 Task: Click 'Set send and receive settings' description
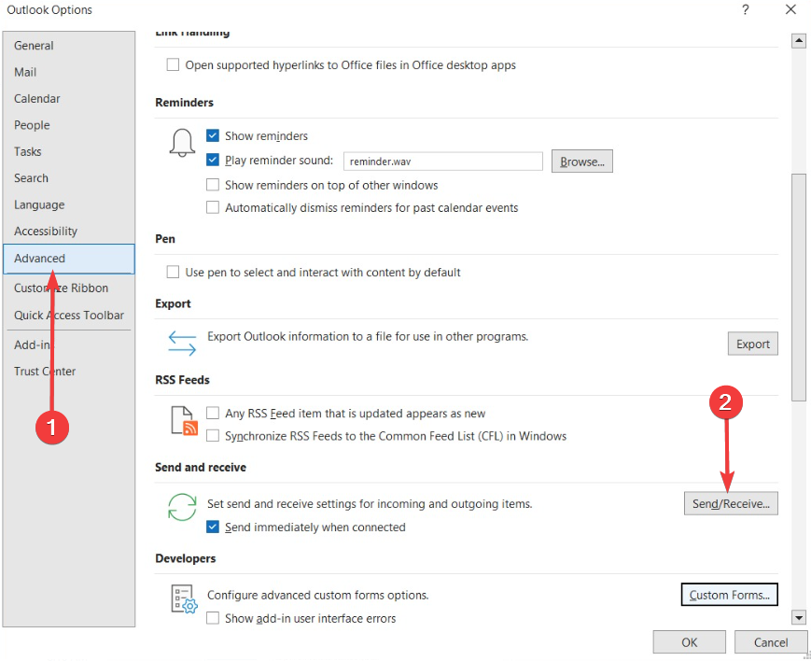[x=370, y=503]
